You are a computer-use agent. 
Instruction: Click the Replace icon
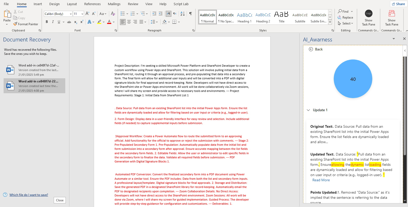pos(340,18)
